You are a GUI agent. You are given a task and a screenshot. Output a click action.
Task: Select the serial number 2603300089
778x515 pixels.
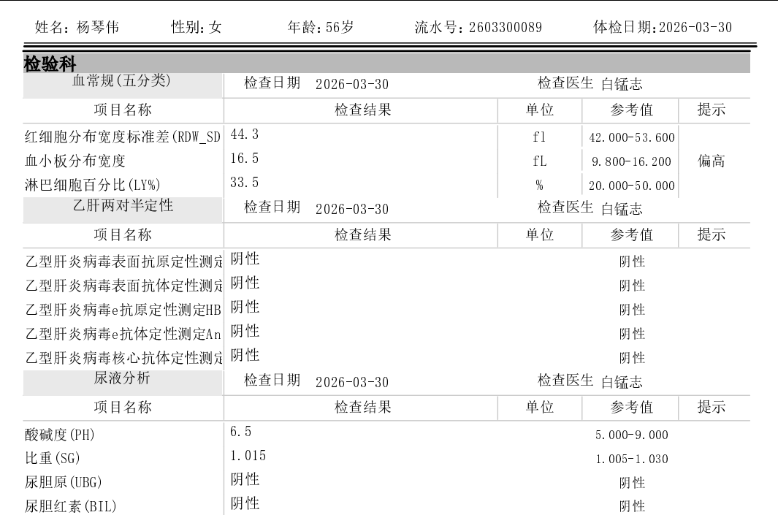[x=505, y=28]
